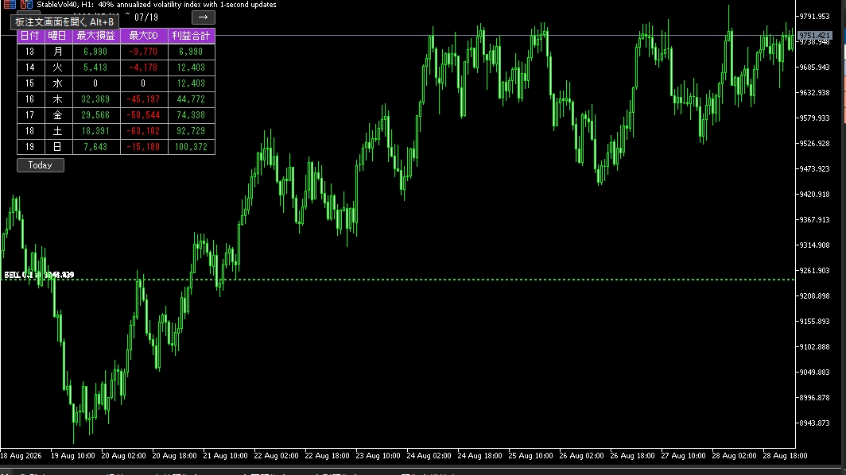Click the 最大損益 column header
Viewport: 846px width, 475px height.
pyautogui.click(x=95, y=36)
